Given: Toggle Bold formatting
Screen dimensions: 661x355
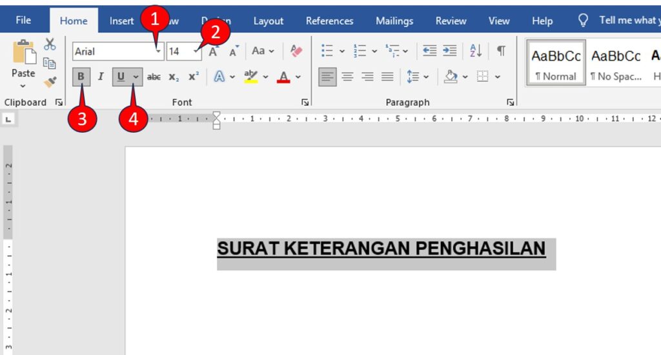Looking at the screenshot, I should tap(81, 77).
